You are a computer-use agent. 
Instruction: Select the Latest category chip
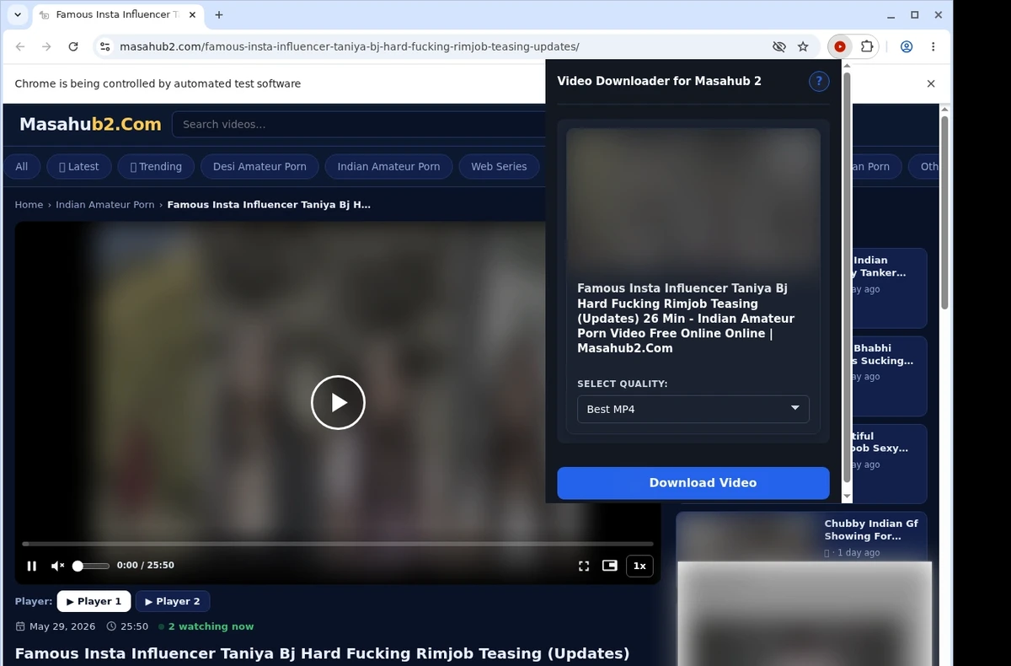click(79, 167)
